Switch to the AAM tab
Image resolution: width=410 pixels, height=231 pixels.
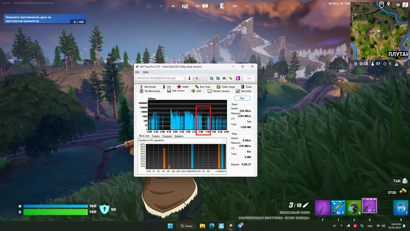click(x=196, y=91)
